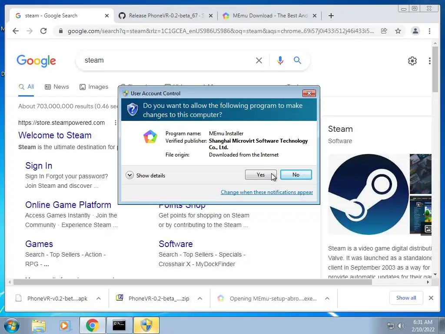
Task: Open File Explorer from the taskbar
Action: 39,325
